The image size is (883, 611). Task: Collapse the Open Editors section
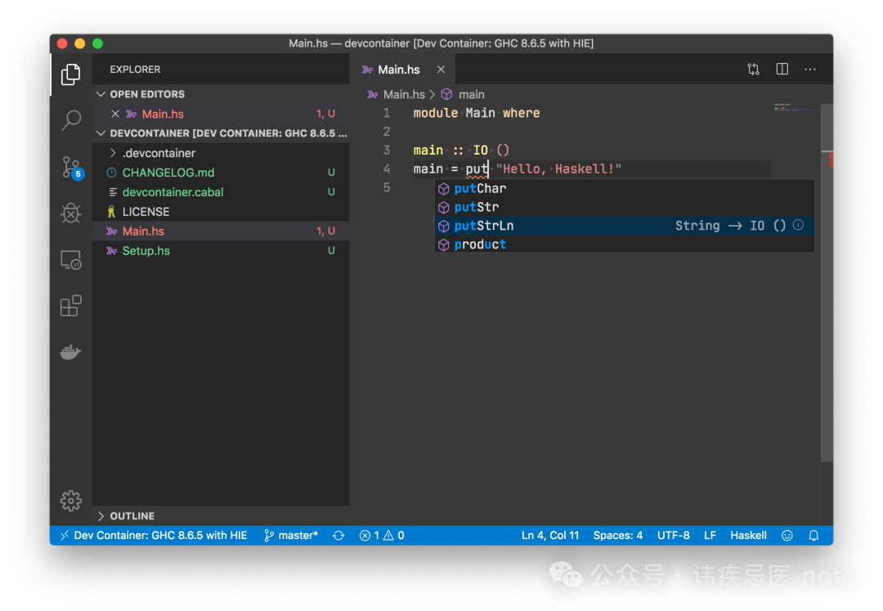[221, 94]
